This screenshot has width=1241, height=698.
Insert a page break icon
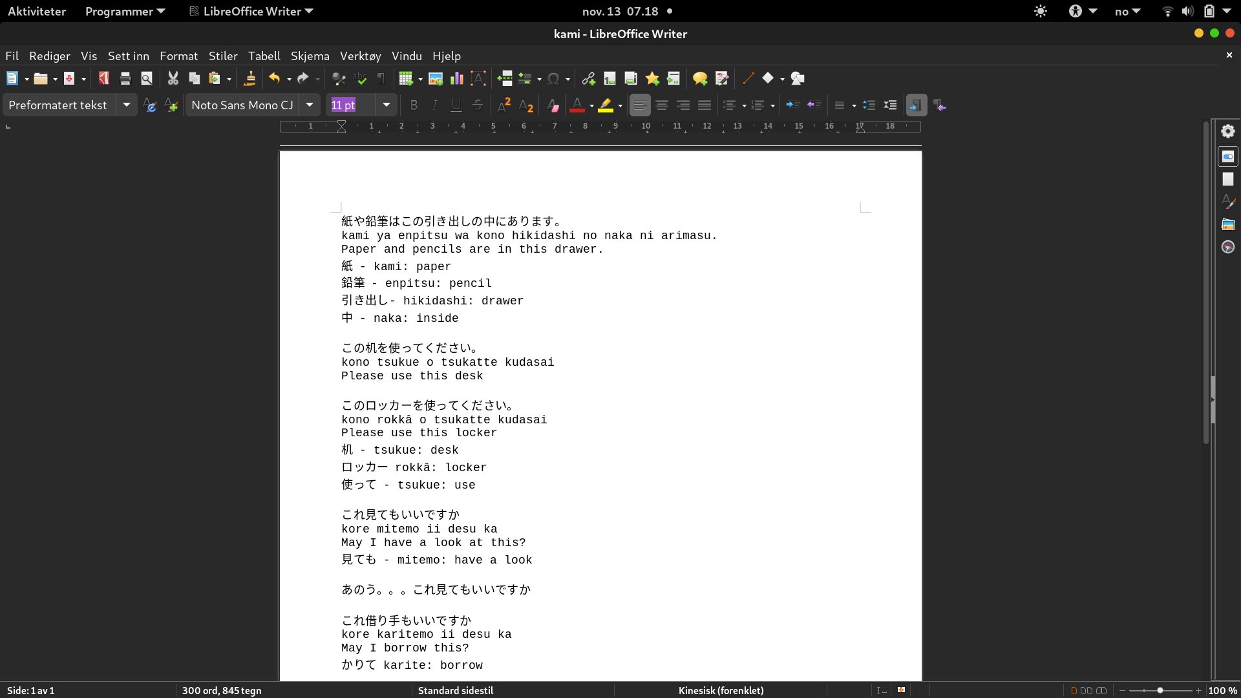point(505,79)
